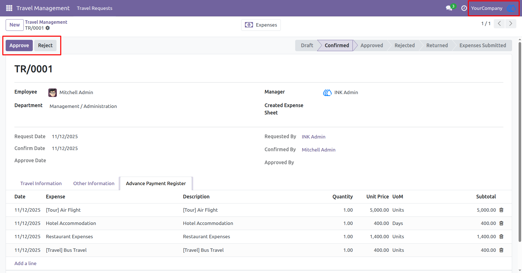Switch to the Other Information tab

pyautogui.click(x=94, y=183)
